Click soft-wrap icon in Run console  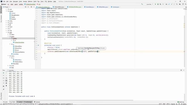[x=6, y=78]
